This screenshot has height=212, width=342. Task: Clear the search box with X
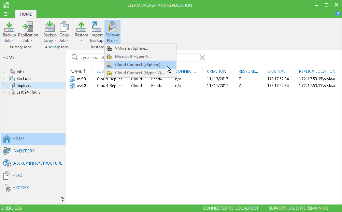[x=202, y=58]
